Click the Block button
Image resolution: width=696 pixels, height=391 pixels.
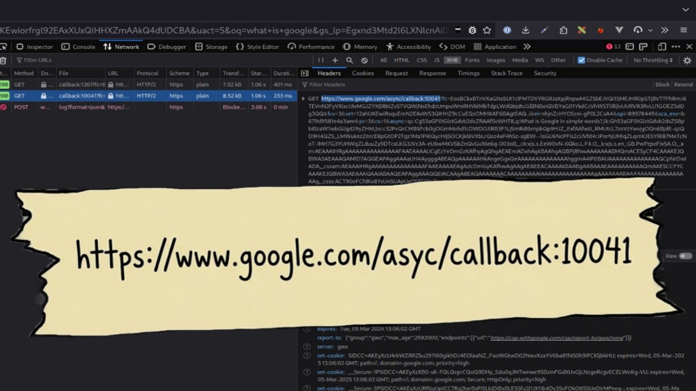pos(662,84)
